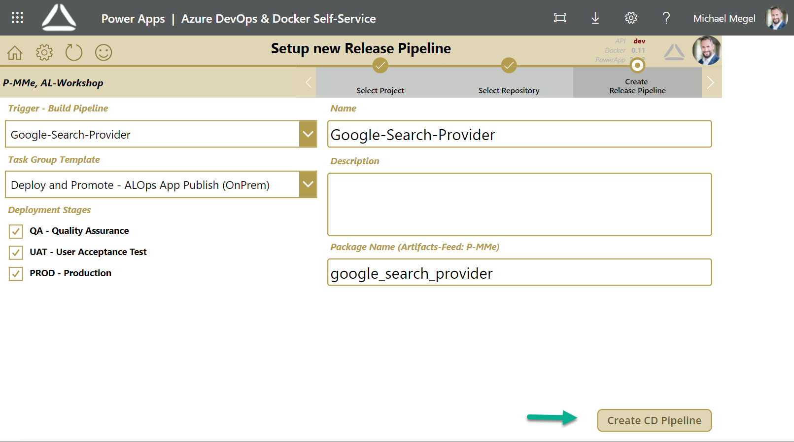Image resolution: width=794 pixels, height=442 pixels.
Task: Go to the previous wizard step arrow
Action: coord(309,82)
